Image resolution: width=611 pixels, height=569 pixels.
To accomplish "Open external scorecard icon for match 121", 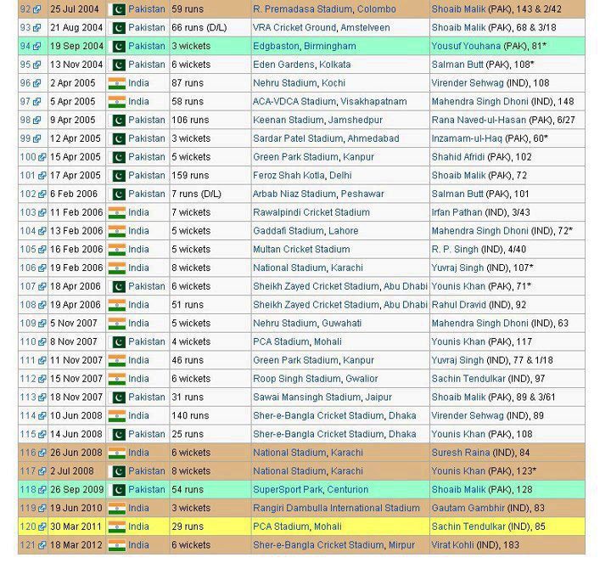I will pyautogui.click(x=42, y=545).
